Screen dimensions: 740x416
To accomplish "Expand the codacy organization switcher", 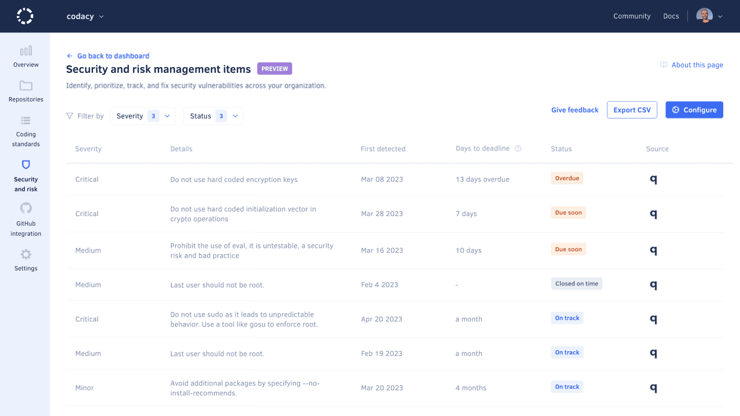I will click(84, 16).
